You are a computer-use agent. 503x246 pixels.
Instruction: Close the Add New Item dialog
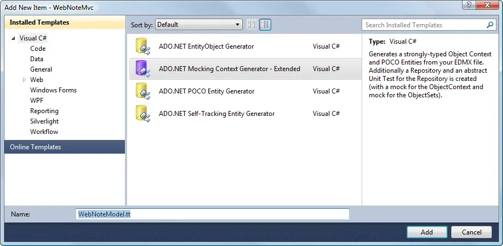click(x=488, y=4)
